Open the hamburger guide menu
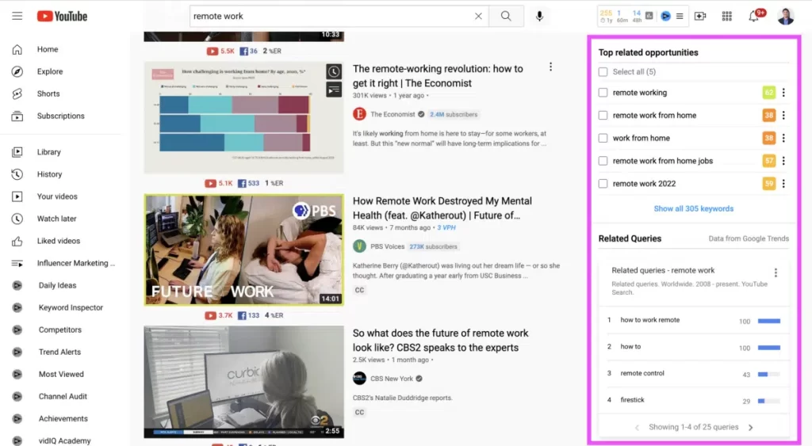The width and height of the screenshot is (812, 446). click(x=17, y=16)
